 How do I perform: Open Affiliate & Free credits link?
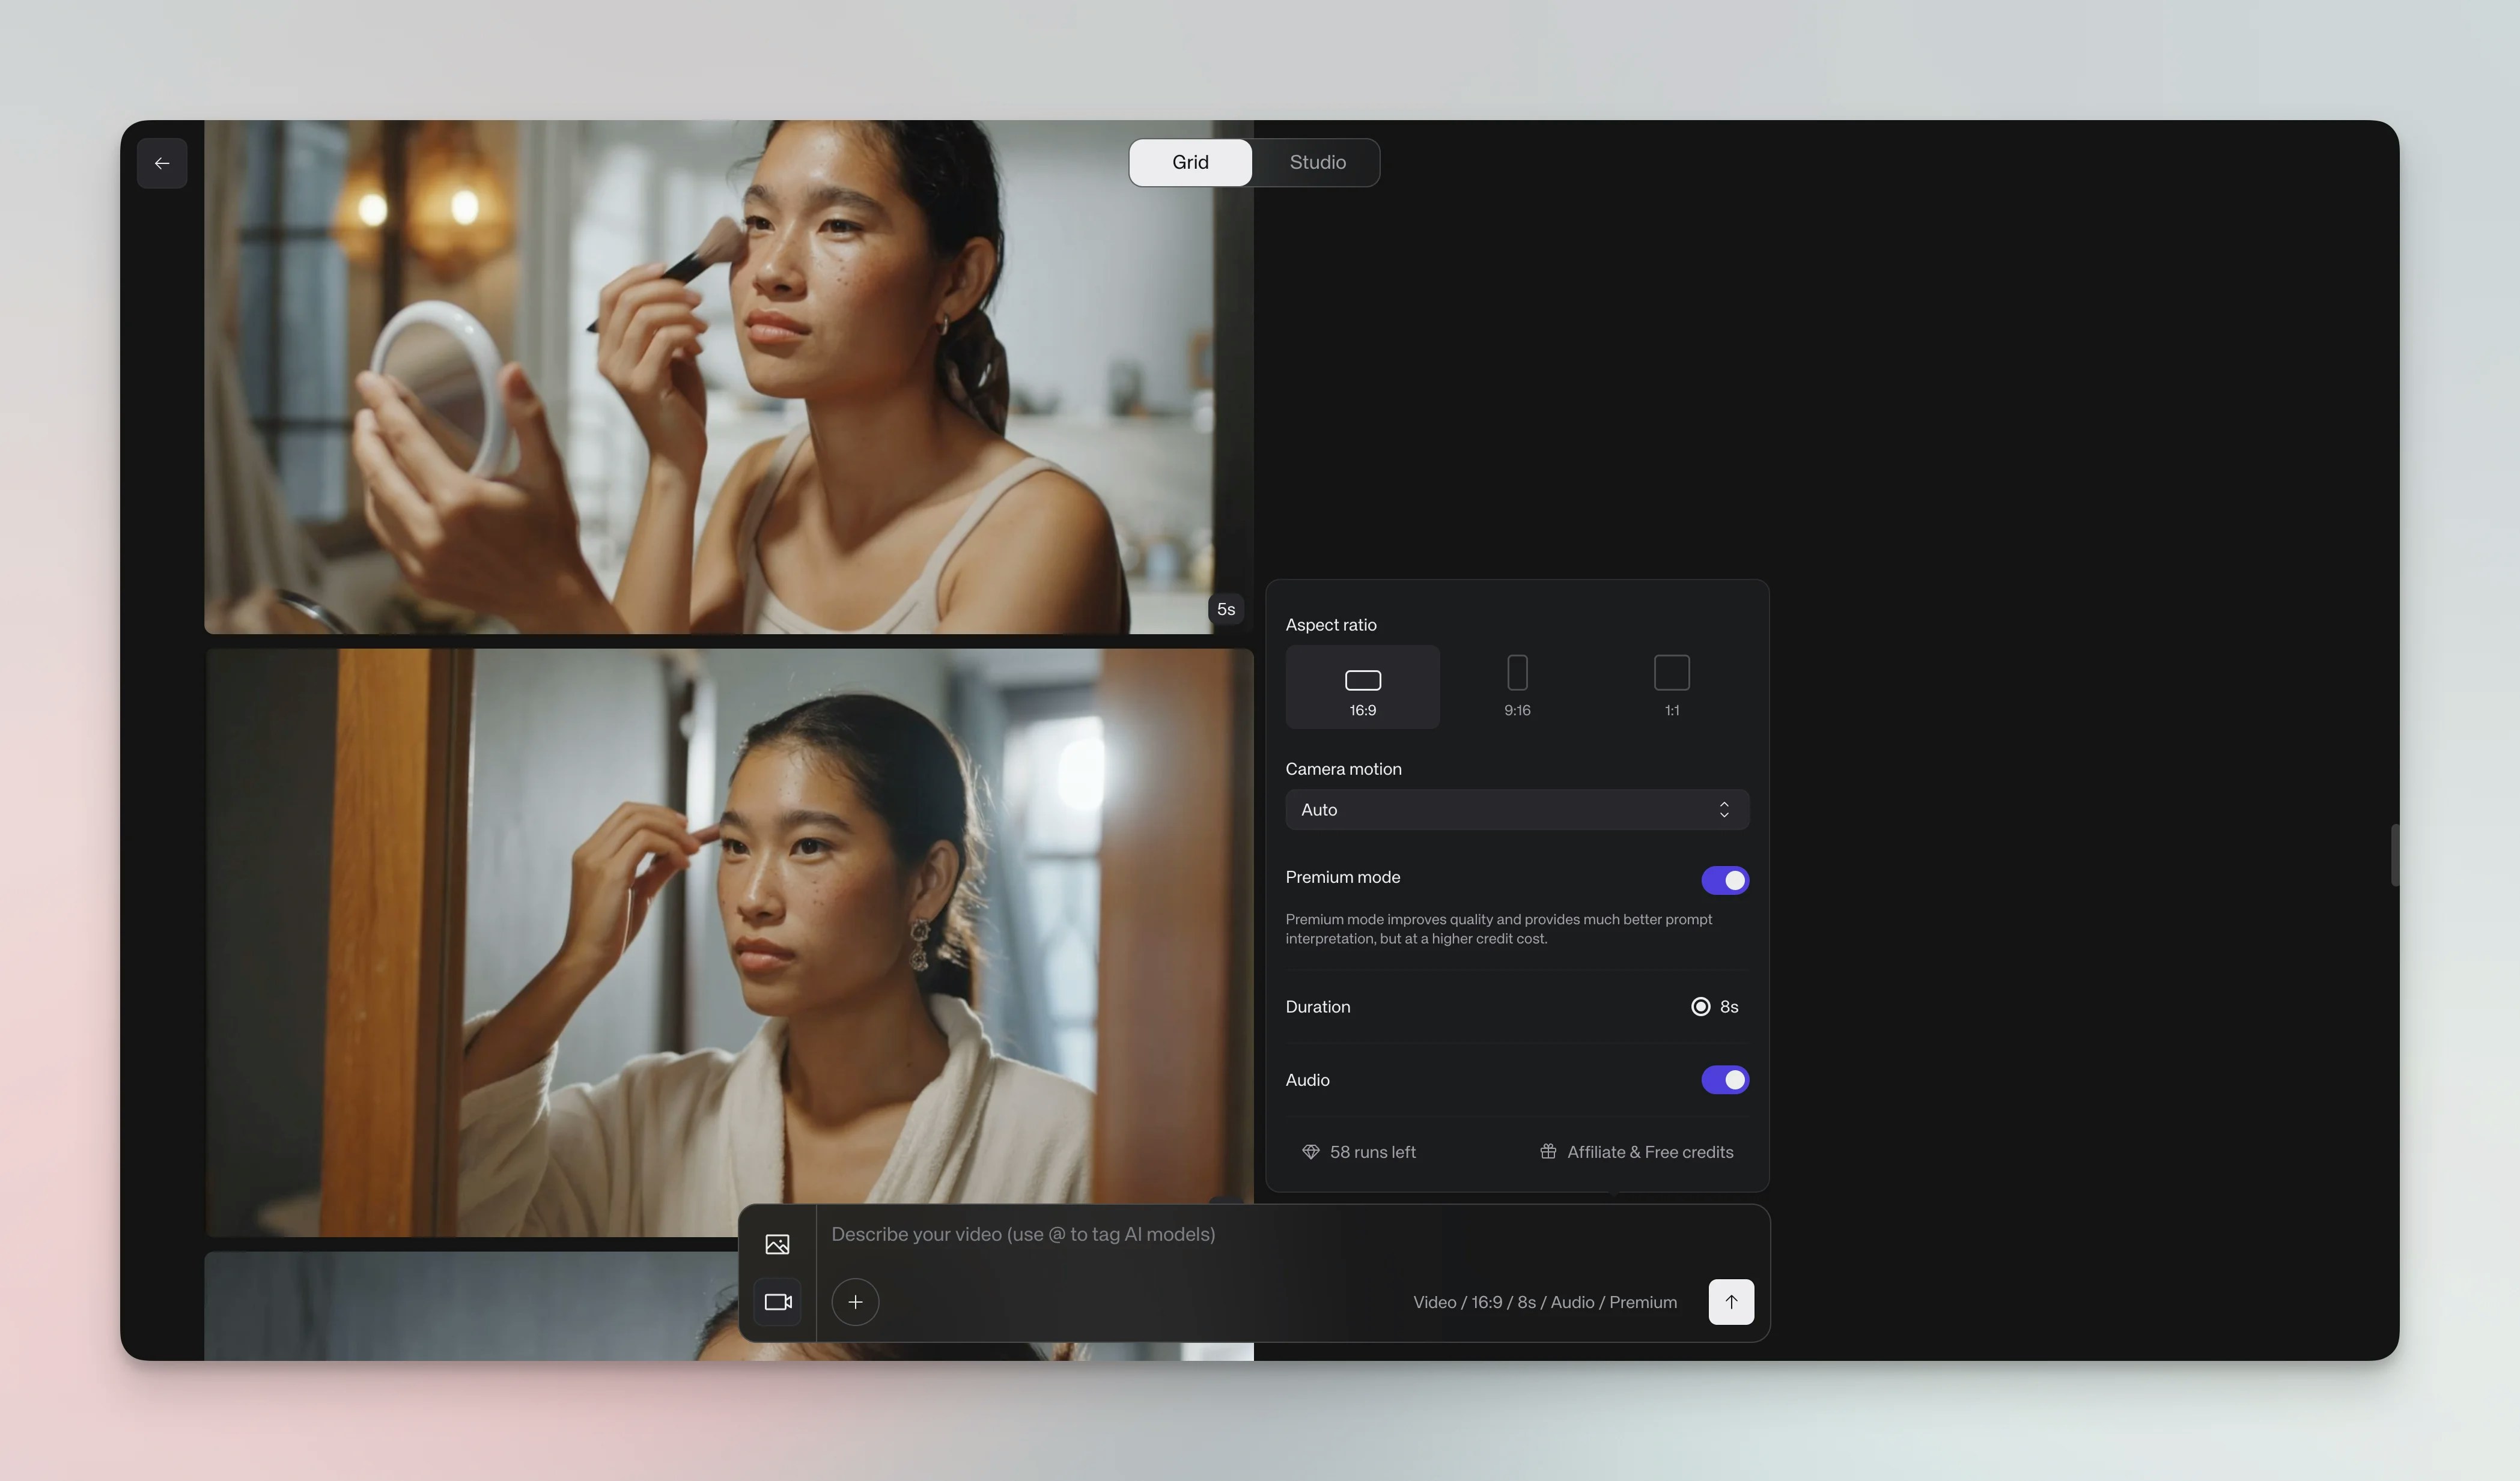(1637, 1152)
